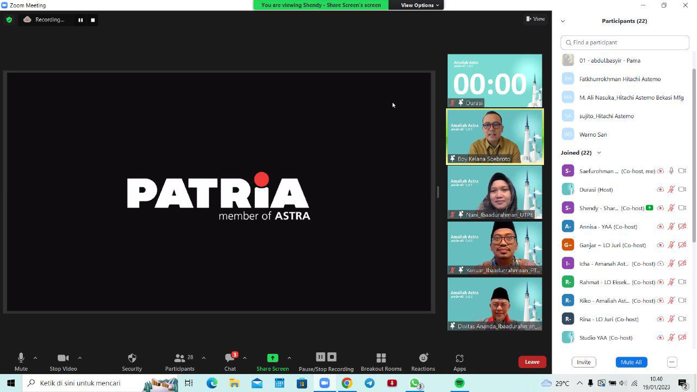The width and height of the screenshot is (697, 392).
Task: Open the arrow next to Stop Video
Action: pyautogui.click(x=80, y=358)
